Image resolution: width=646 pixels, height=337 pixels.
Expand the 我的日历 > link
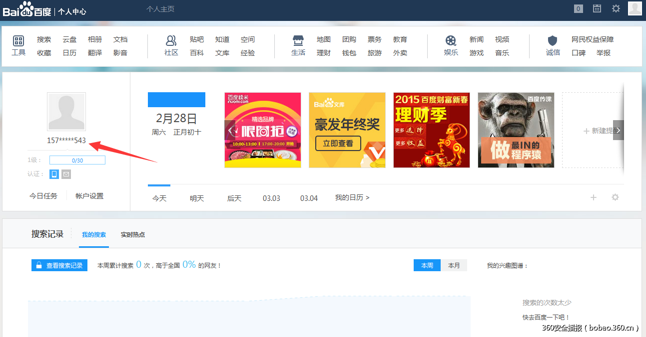point(352,197)
